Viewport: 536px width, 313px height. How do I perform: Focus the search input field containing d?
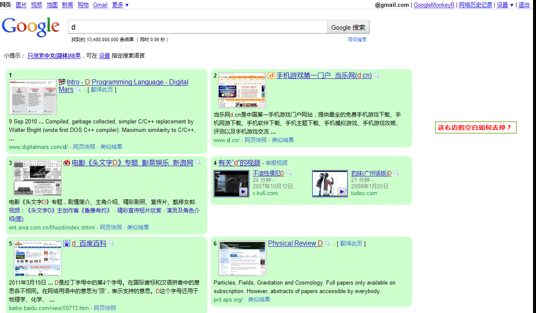click(197, 27)
